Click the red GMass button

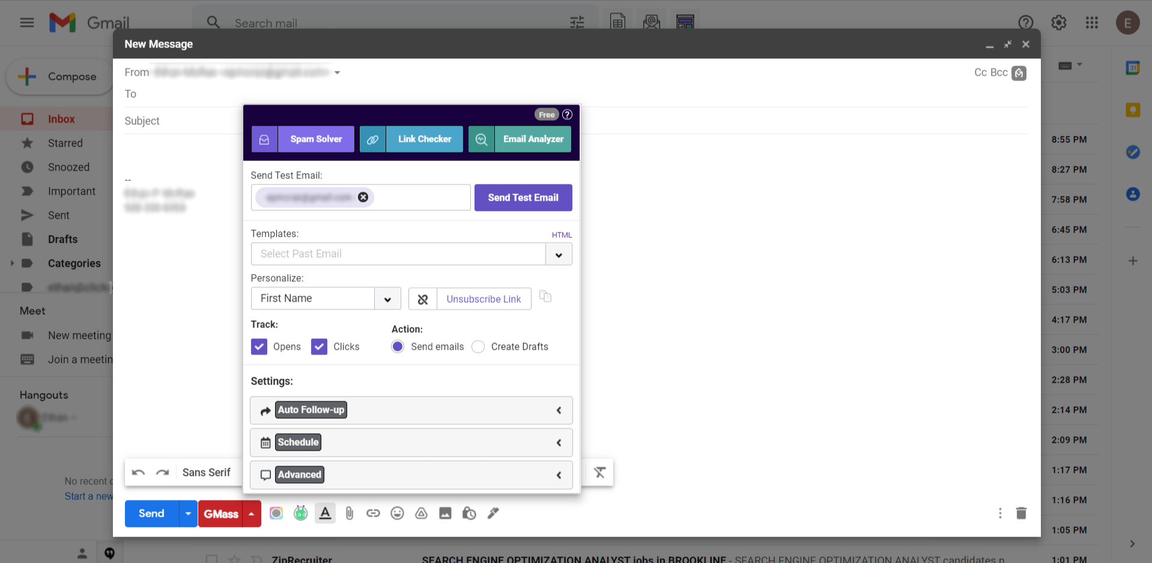point(220,514)
